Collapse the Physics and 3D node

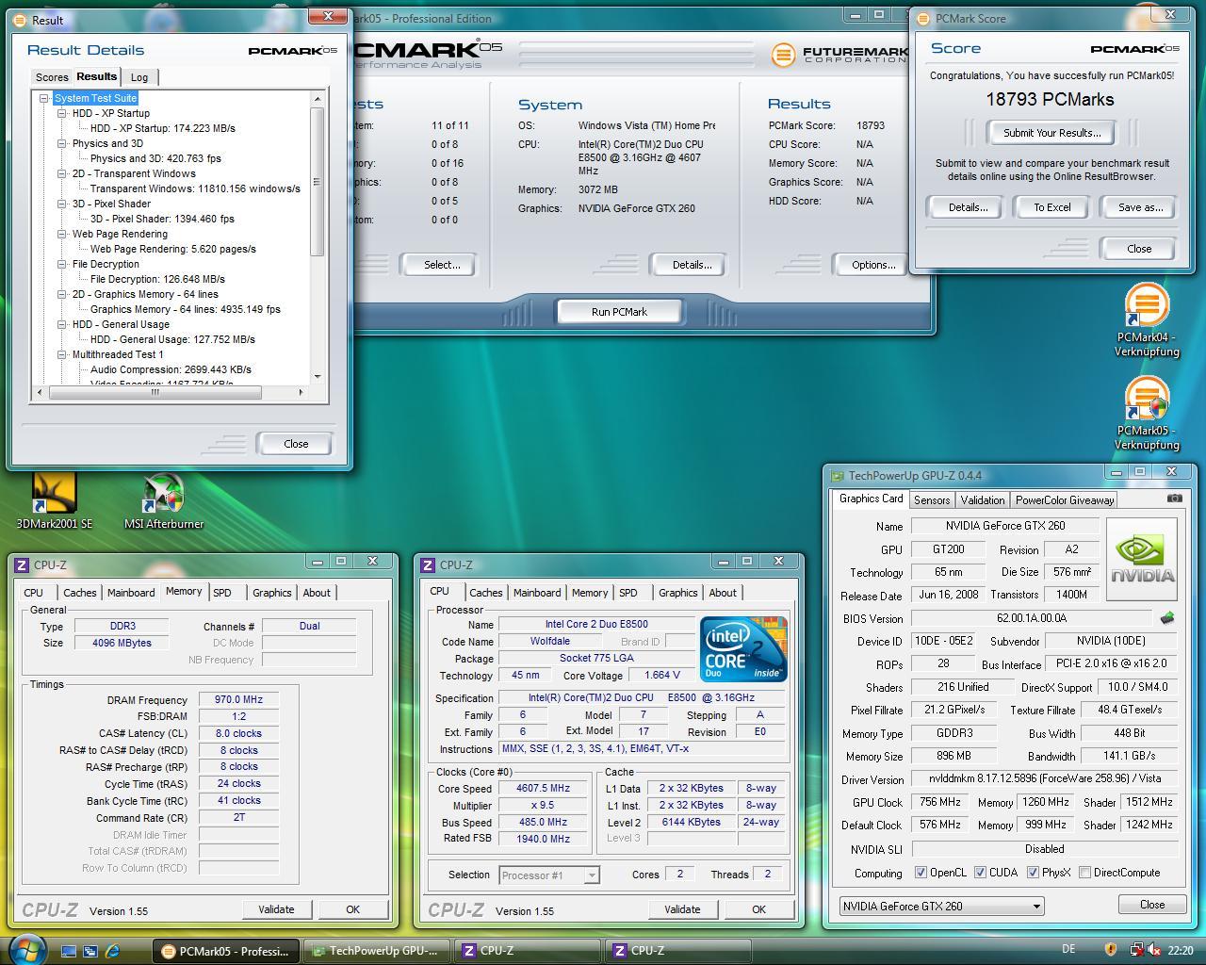click(x=61, y=143)
